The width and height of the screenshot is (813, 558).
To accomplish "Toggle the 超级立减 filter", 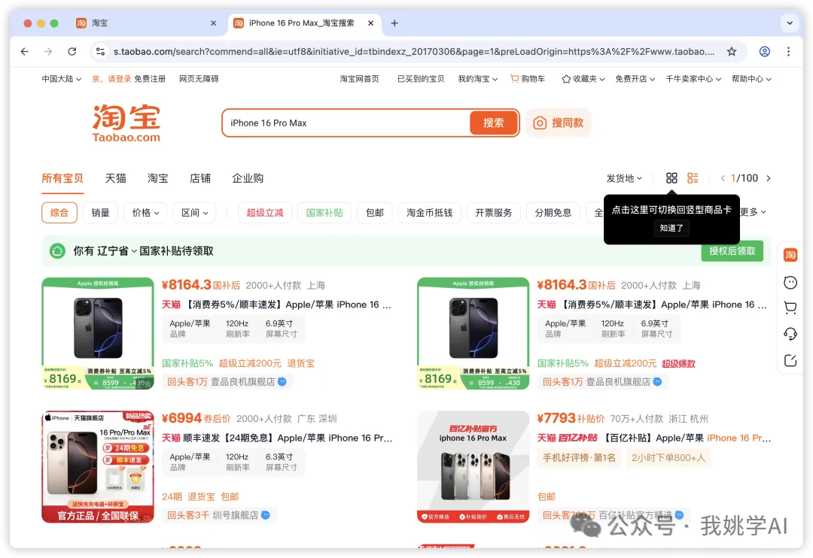I will 265,213.
